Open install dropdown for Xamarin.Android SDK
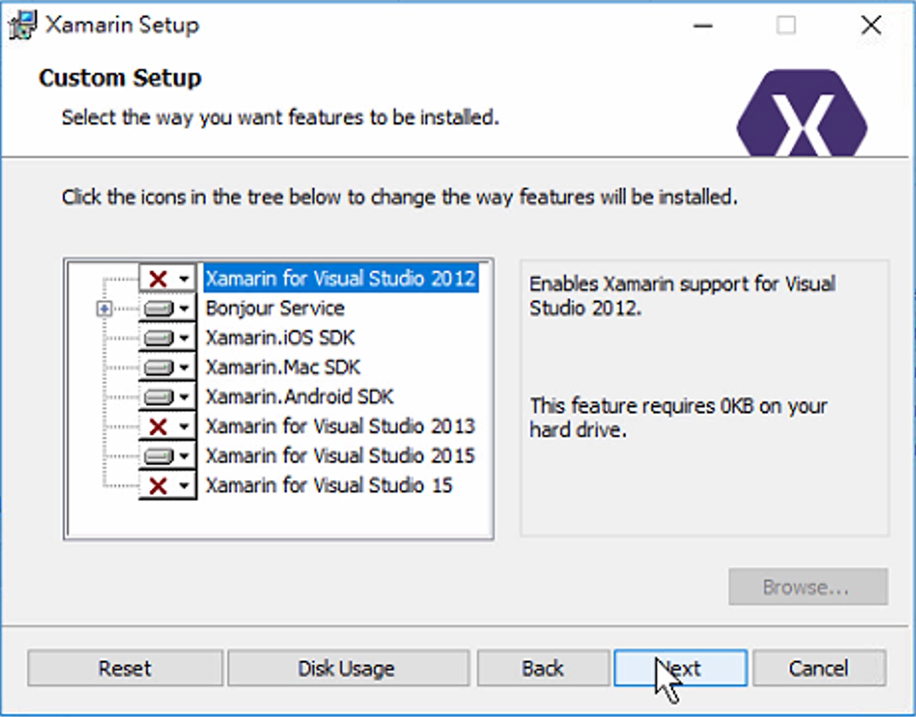916x717 pixels. coord(167,397)
